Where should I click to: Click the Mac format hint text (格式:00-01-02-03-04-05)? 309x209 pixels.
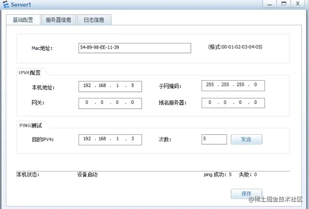[x=235, y=47]
